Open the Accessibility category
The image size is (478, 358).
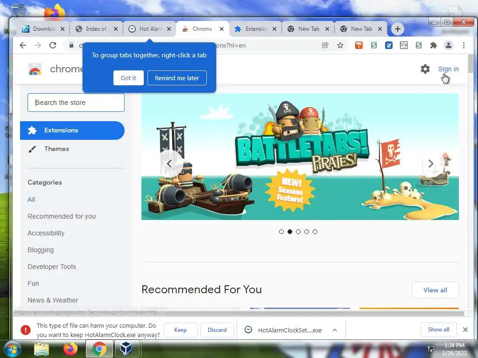46,233
